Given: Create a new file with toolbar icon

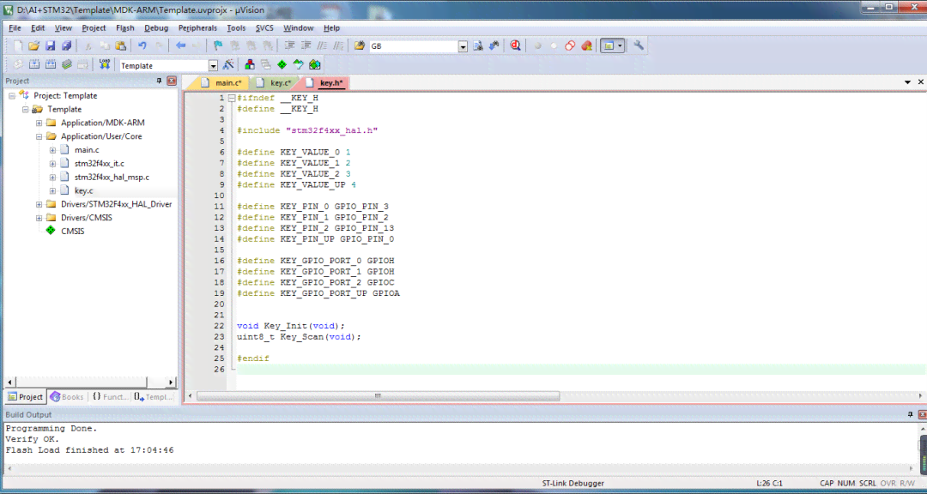Looking at the screenshot, I should pos(18,45).
